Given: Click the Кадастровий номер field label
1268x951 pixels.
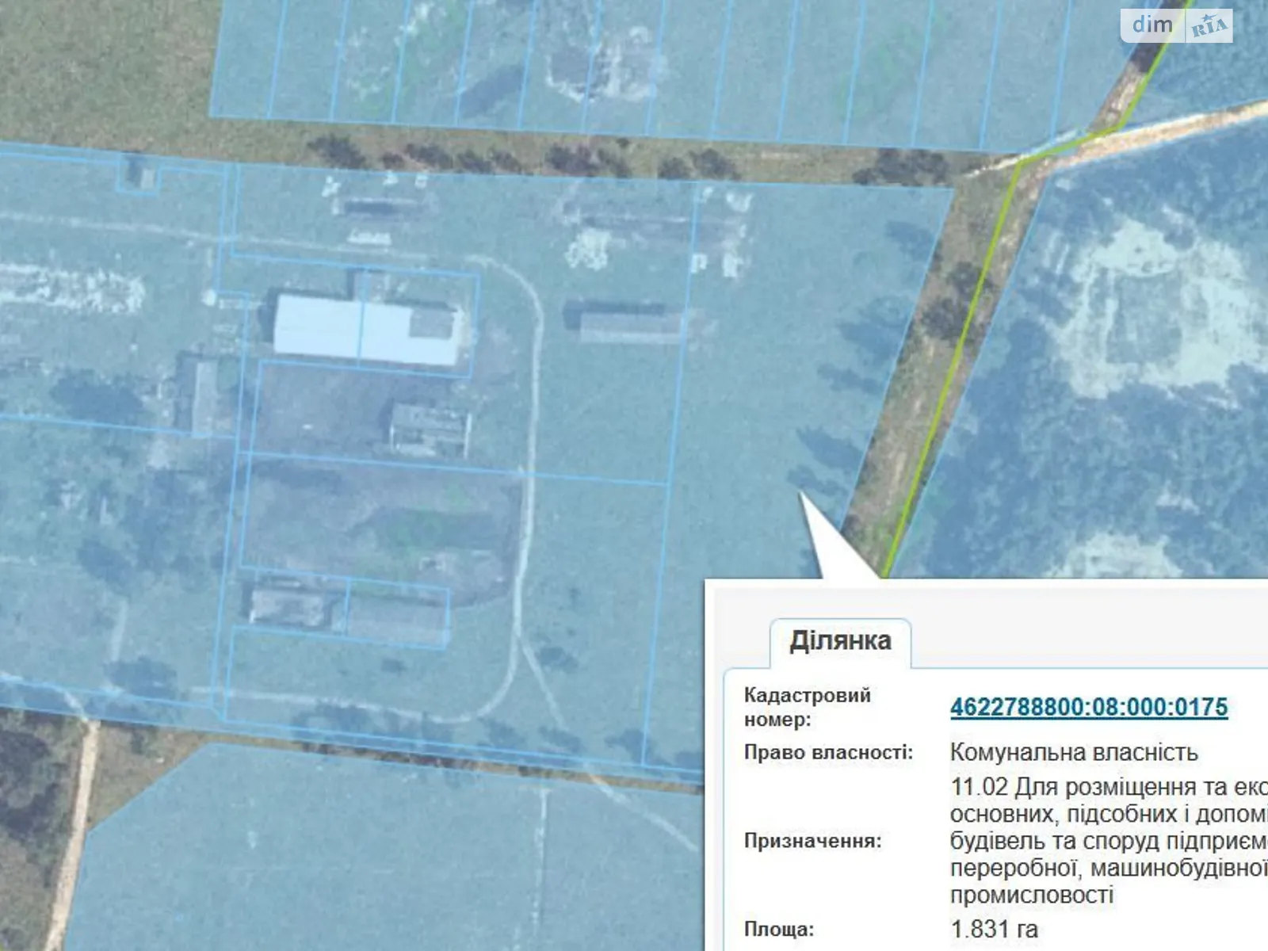Looking at the screenshot, I should point(807,707).
